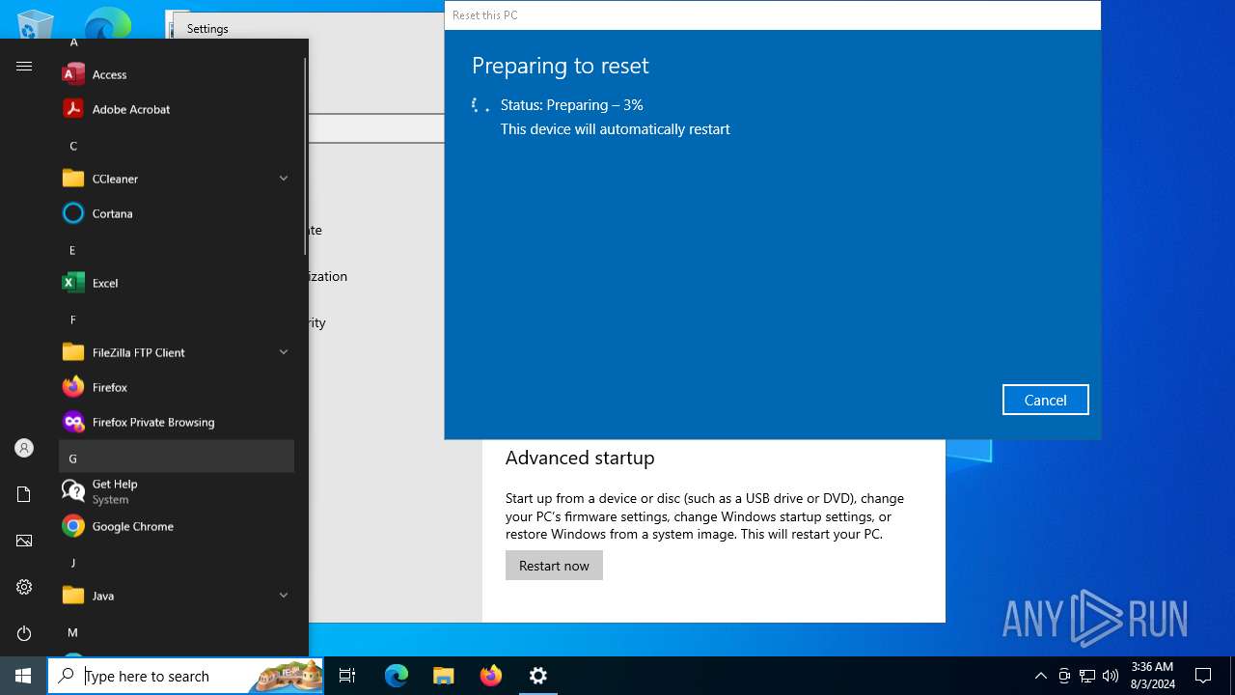The height and width of the screenshot is (695, 1235).
Task: Click the 'Preparing to reset' heading
Action: coord(561,66)
